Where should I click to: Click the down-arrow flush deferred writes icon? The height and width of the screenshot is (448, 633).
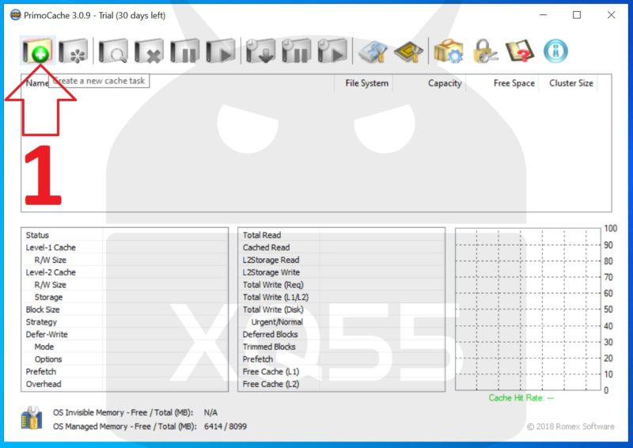(260, 52)
